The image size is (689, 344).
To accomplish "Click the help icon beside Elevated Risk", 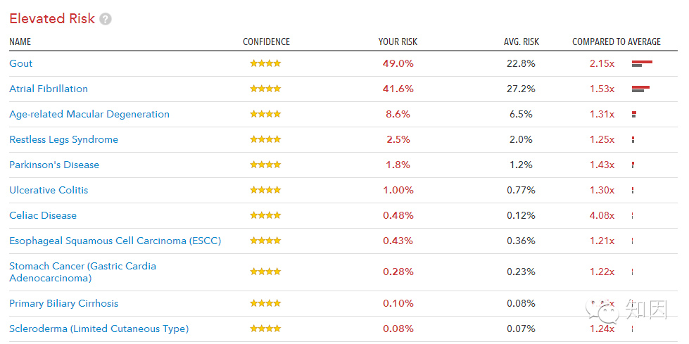I will coord(106,19).
